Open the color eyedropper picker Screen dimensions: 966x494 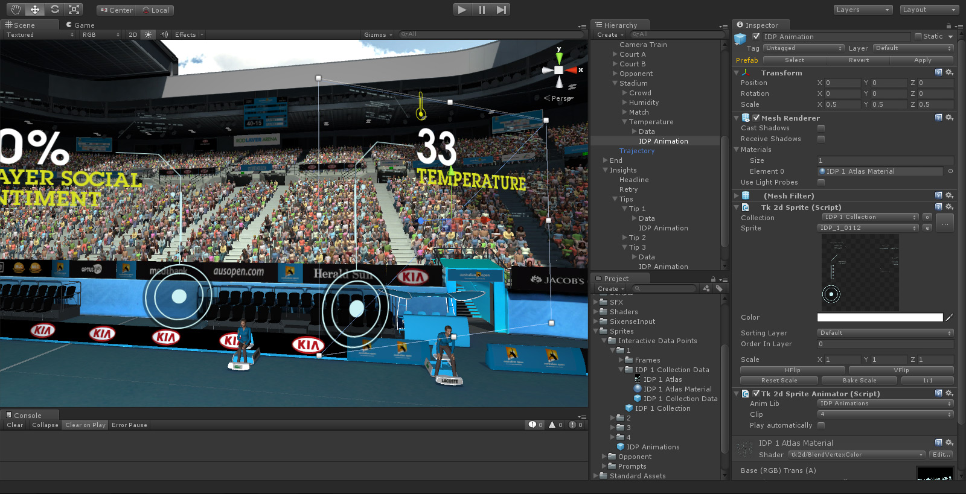click(949, 317)
